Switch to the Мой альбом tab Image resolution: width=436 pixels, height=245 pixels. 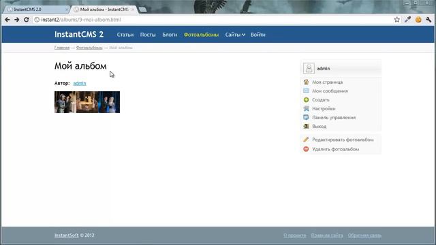click(x=104, y=10)
